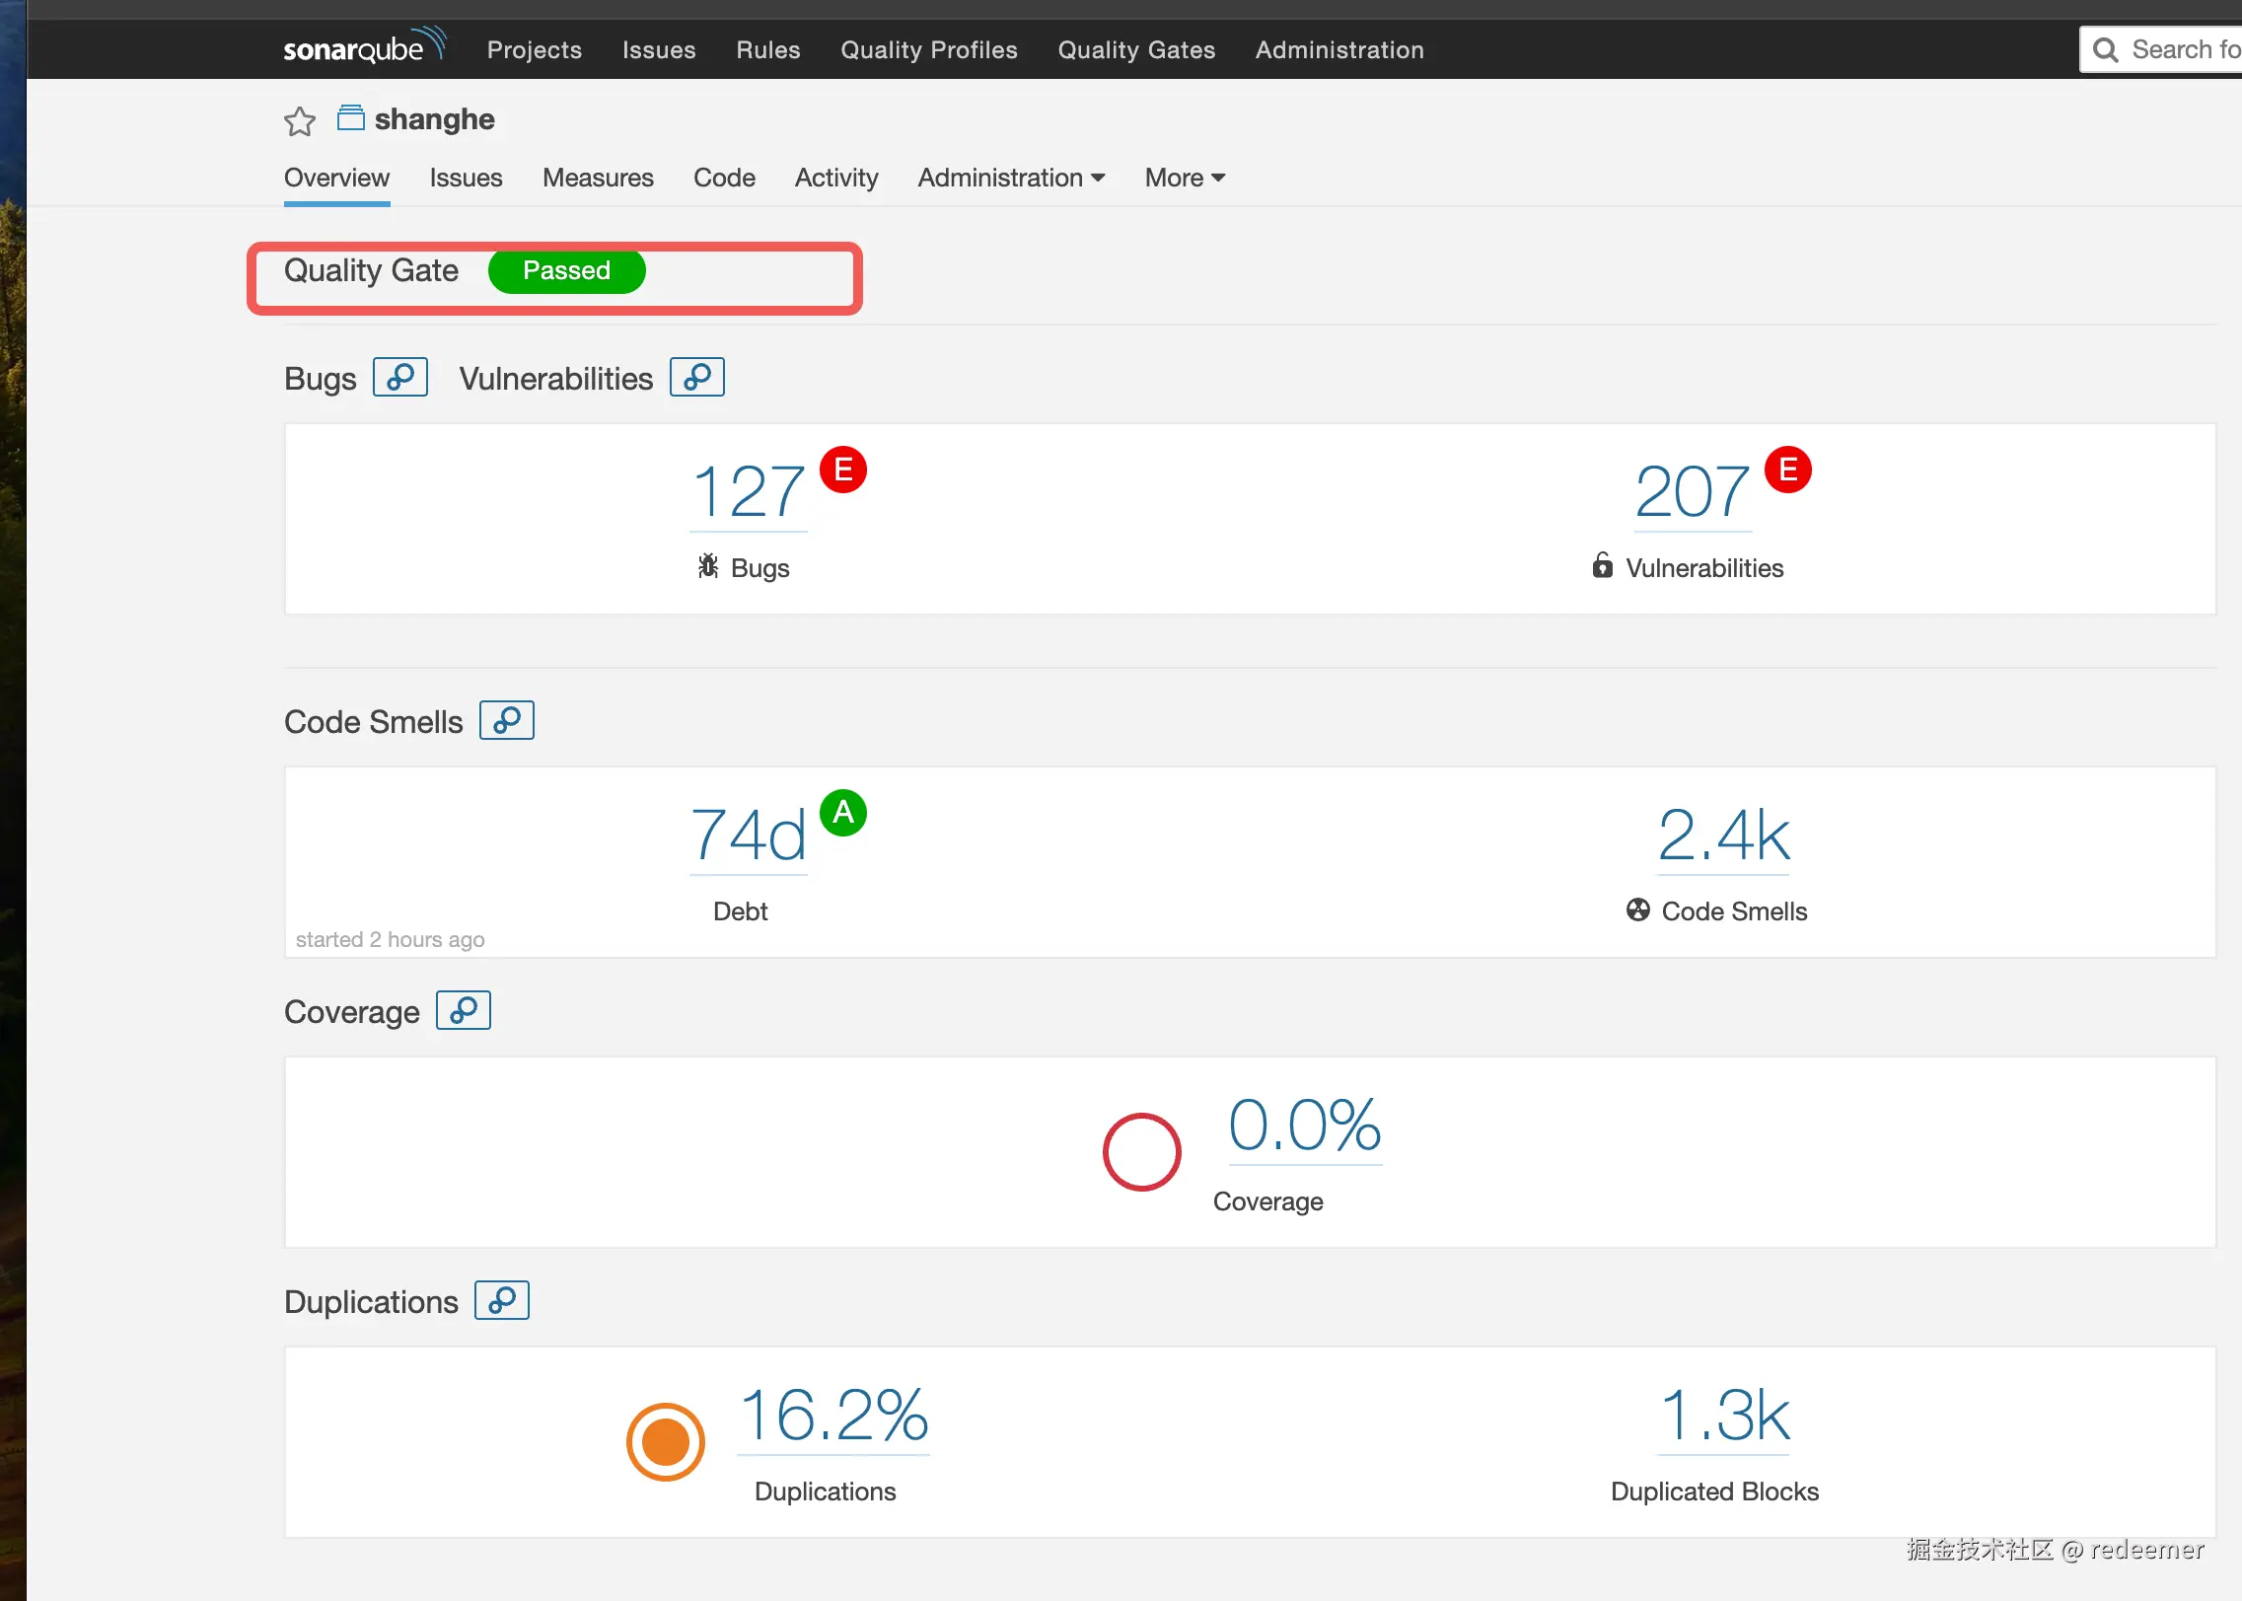Open the Vulnerabilities link icon in section header
The width and height of the screenshot is (2242, 1601).
click(696, 377)
